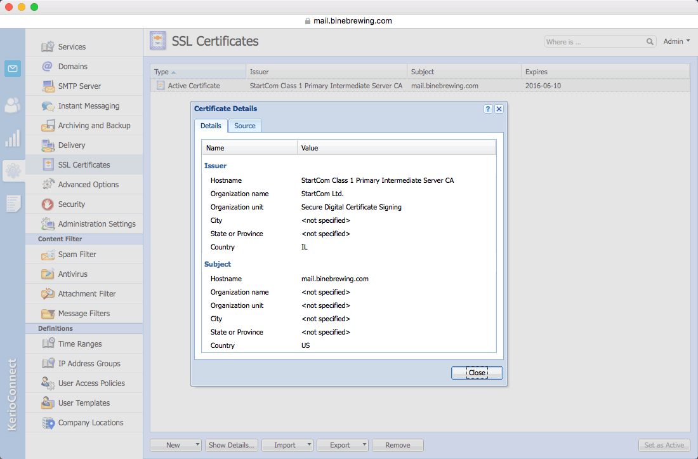Expand the Import dropdown arrow
Viewport: 698px width, 459px height.
[x=310, y=445]
